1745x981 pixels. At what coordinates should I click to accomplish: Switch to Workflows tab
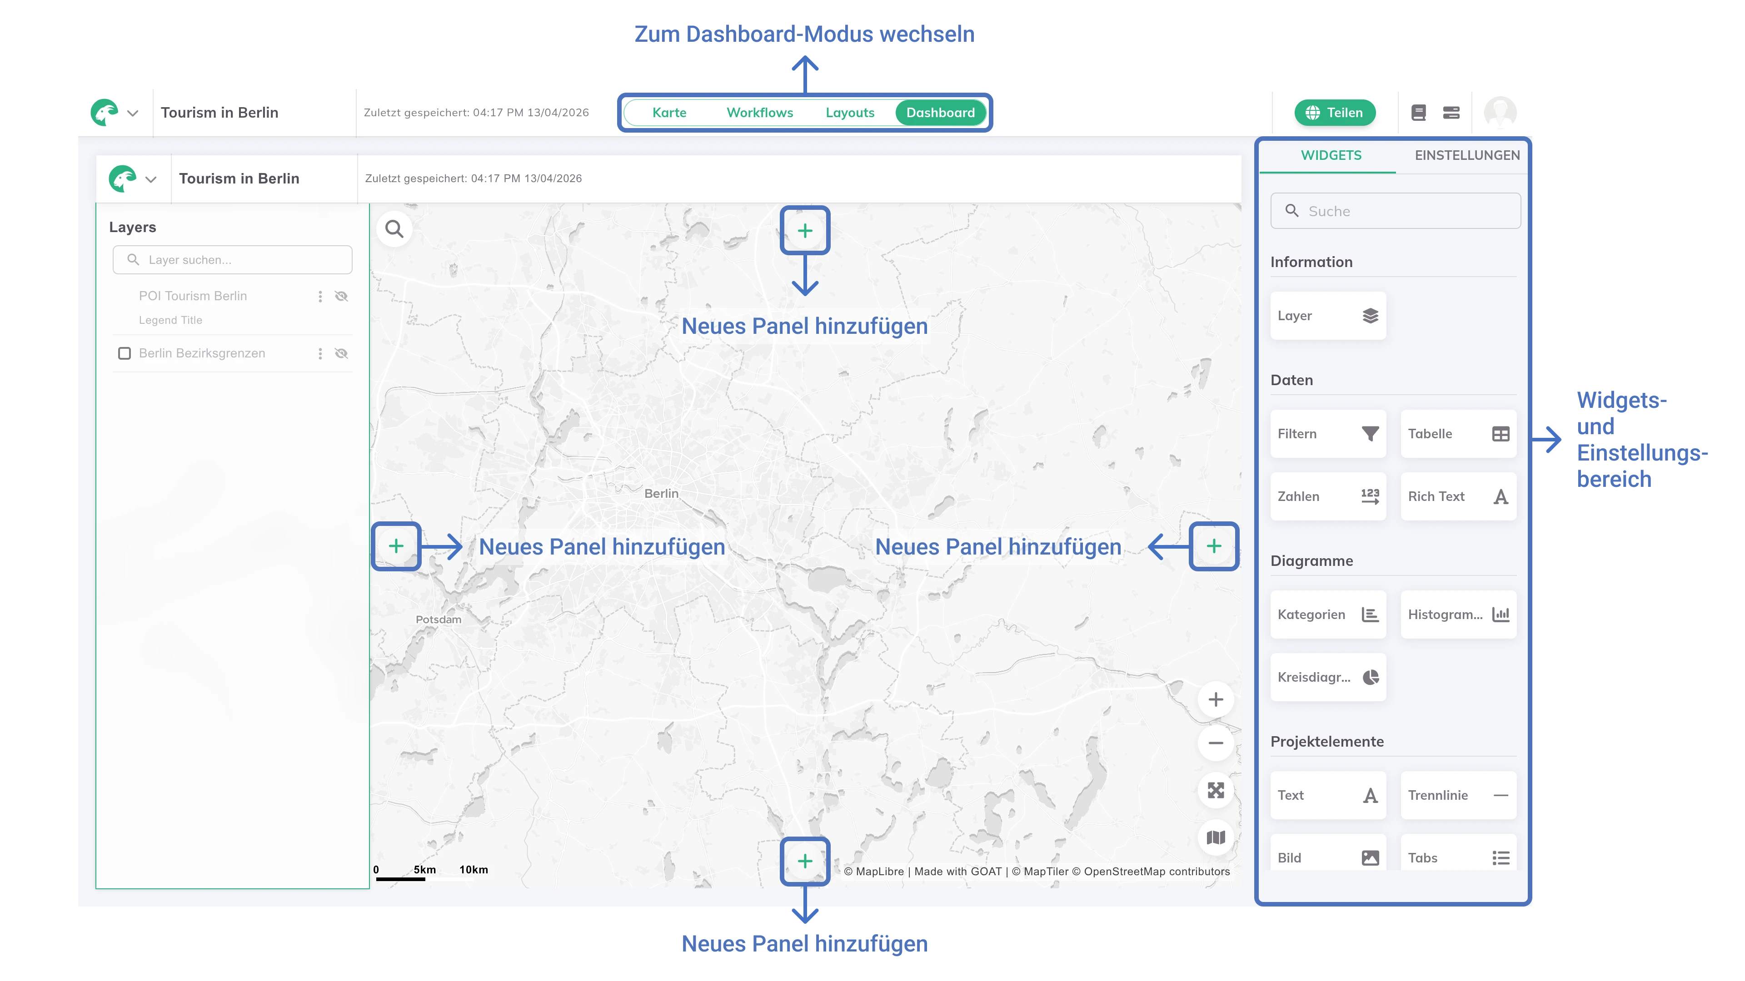pos(759,112)
